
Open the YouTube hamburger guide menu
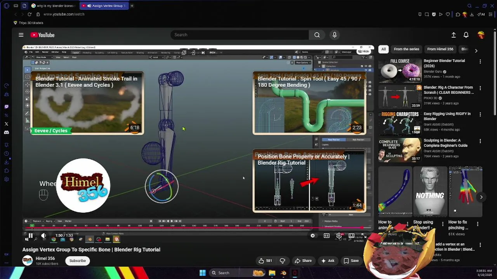pyautogui.click(x=21, y=35)
